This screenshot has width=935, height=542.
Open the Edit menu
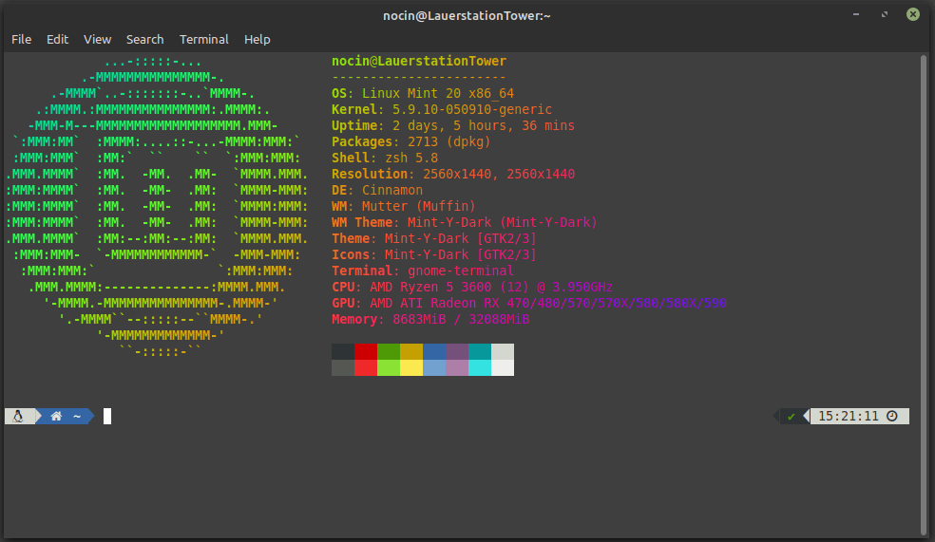click(x=57, y=39)
